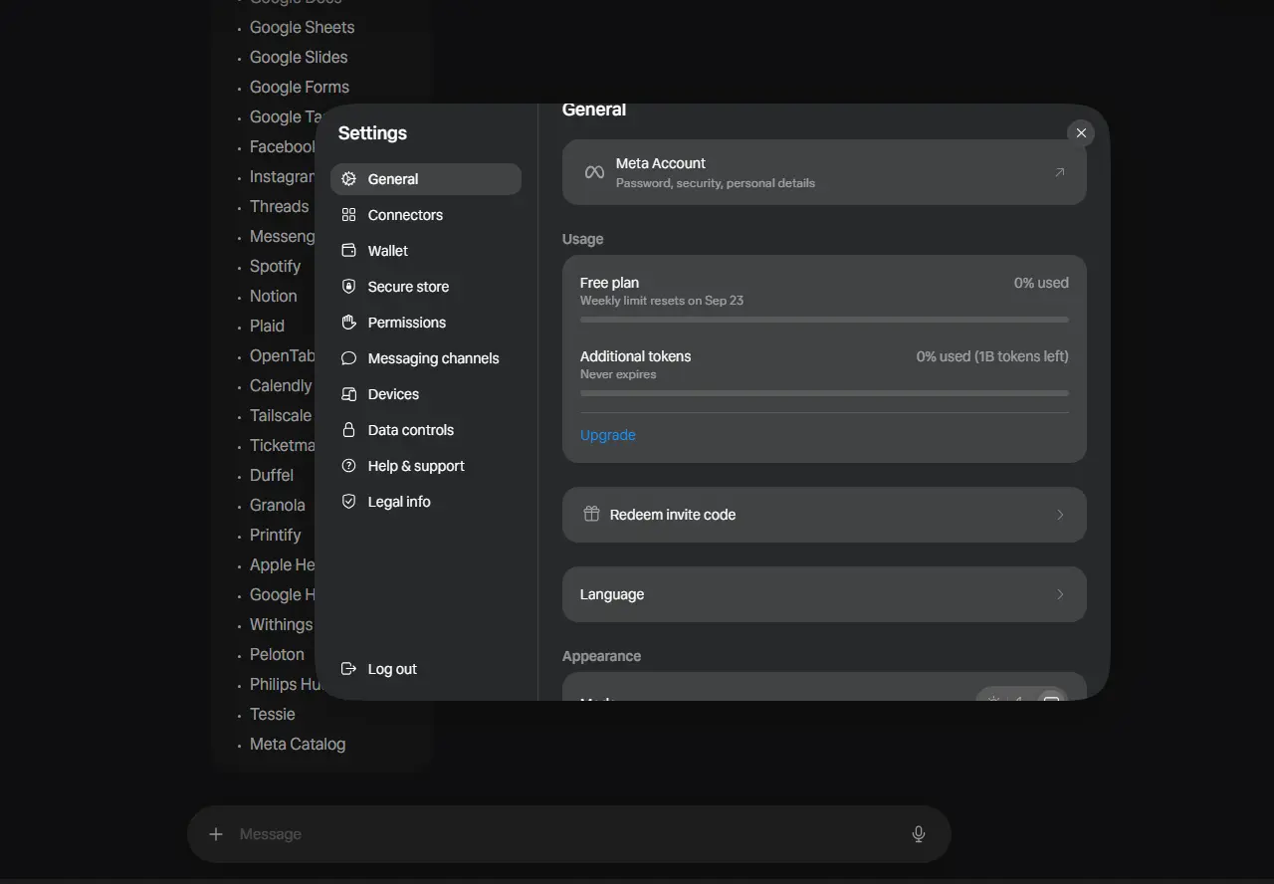1274x884 pixels.
Task: Open Meta Account external link arrow
Action: tap(1059, 172)
